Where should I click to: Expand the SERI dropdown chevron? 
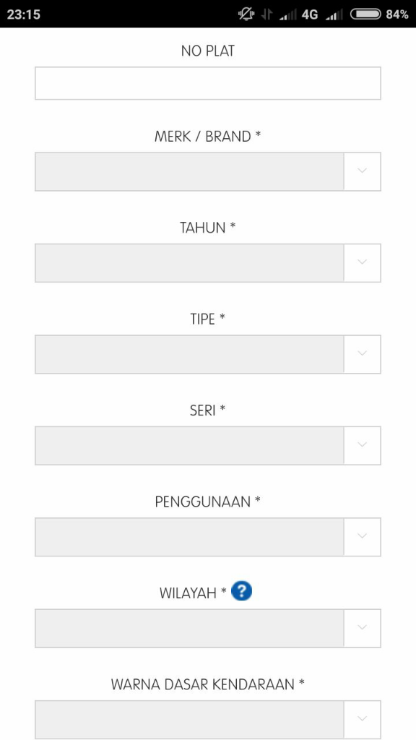coord(363,445)
